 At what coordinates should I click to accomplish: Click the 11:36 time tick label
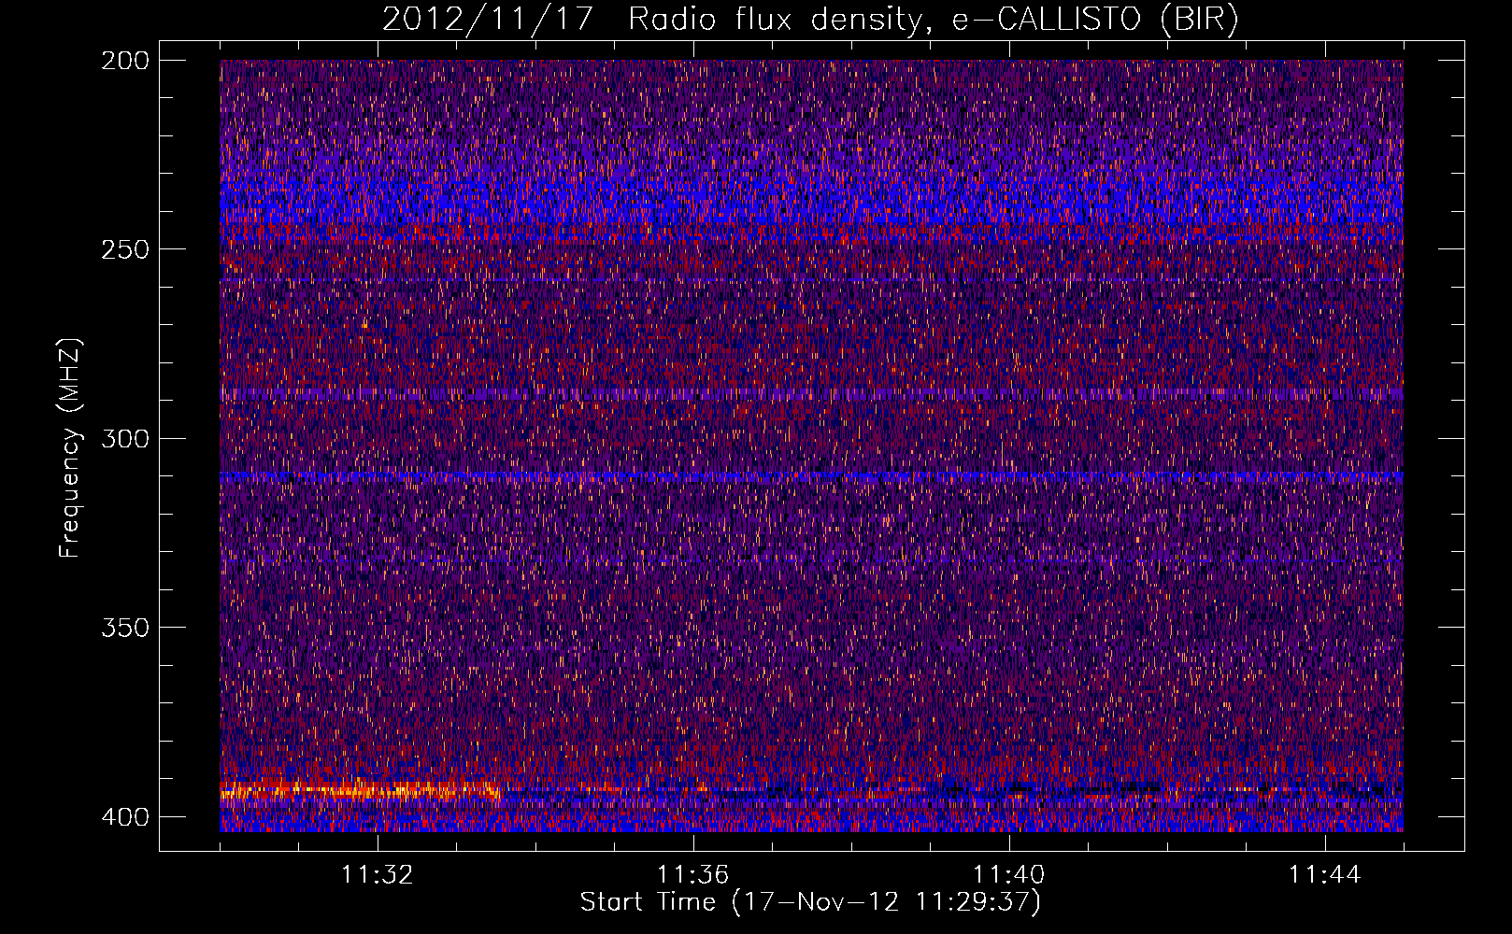[693, 875]
